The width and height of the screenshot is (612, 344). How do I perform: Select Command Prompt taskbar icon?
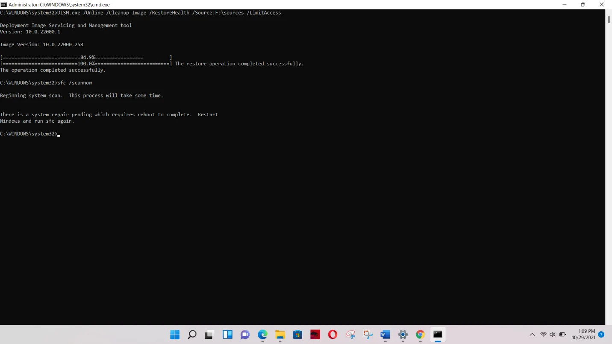pos(438,335)
